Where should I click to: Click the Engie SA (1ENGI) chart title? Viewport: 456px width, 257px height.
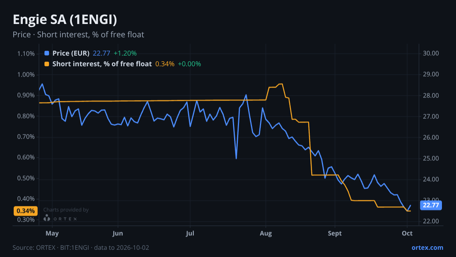coord(65,20)
